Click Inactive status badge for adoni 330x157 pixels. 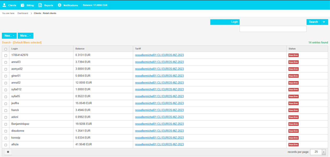293,117
